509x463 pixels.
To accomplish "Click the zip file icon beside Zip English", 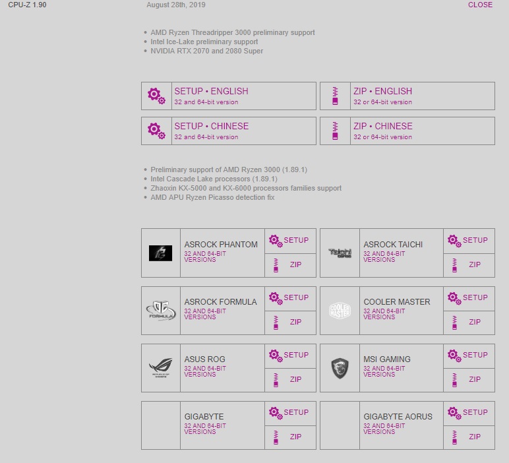I will click(x=336, y=96).
